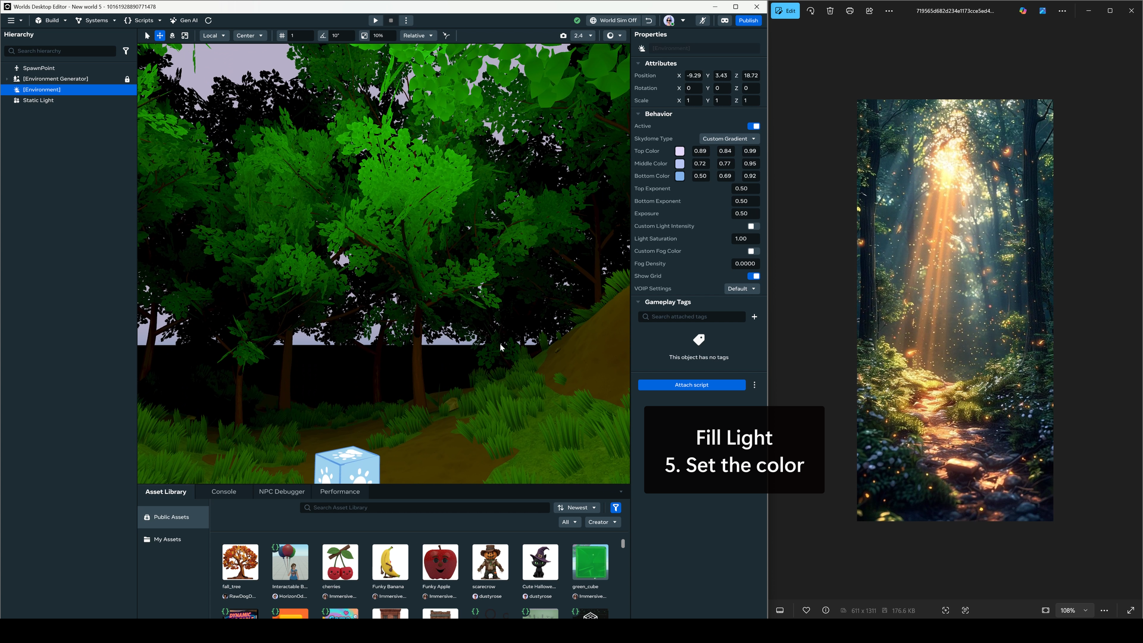Open the Skydome Type Custom Gradient dropdown

(x=729, y=139)
